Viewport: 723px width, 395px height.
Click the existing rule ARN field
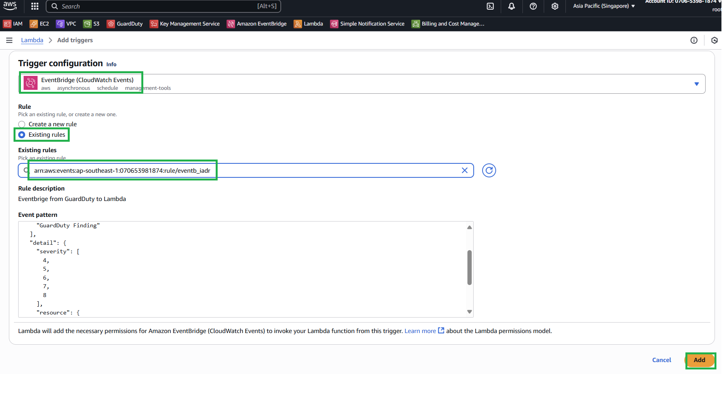[246, 170]
